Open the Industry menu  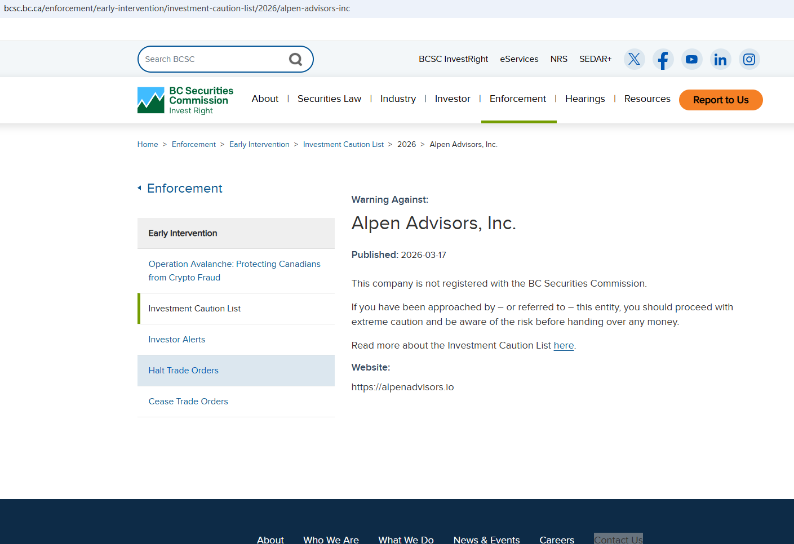(398, 99)
